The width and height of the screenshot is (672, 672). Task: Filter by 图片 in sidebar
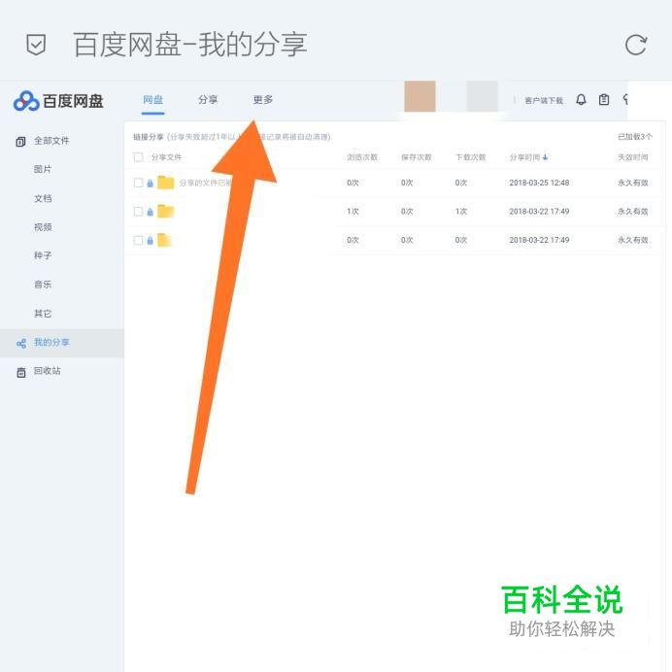pos(43,169)
